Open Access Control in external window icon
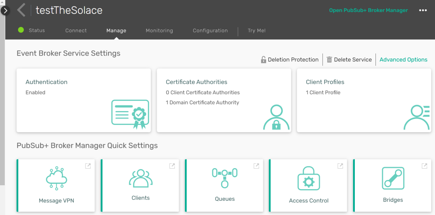 (x=340, y=166)
